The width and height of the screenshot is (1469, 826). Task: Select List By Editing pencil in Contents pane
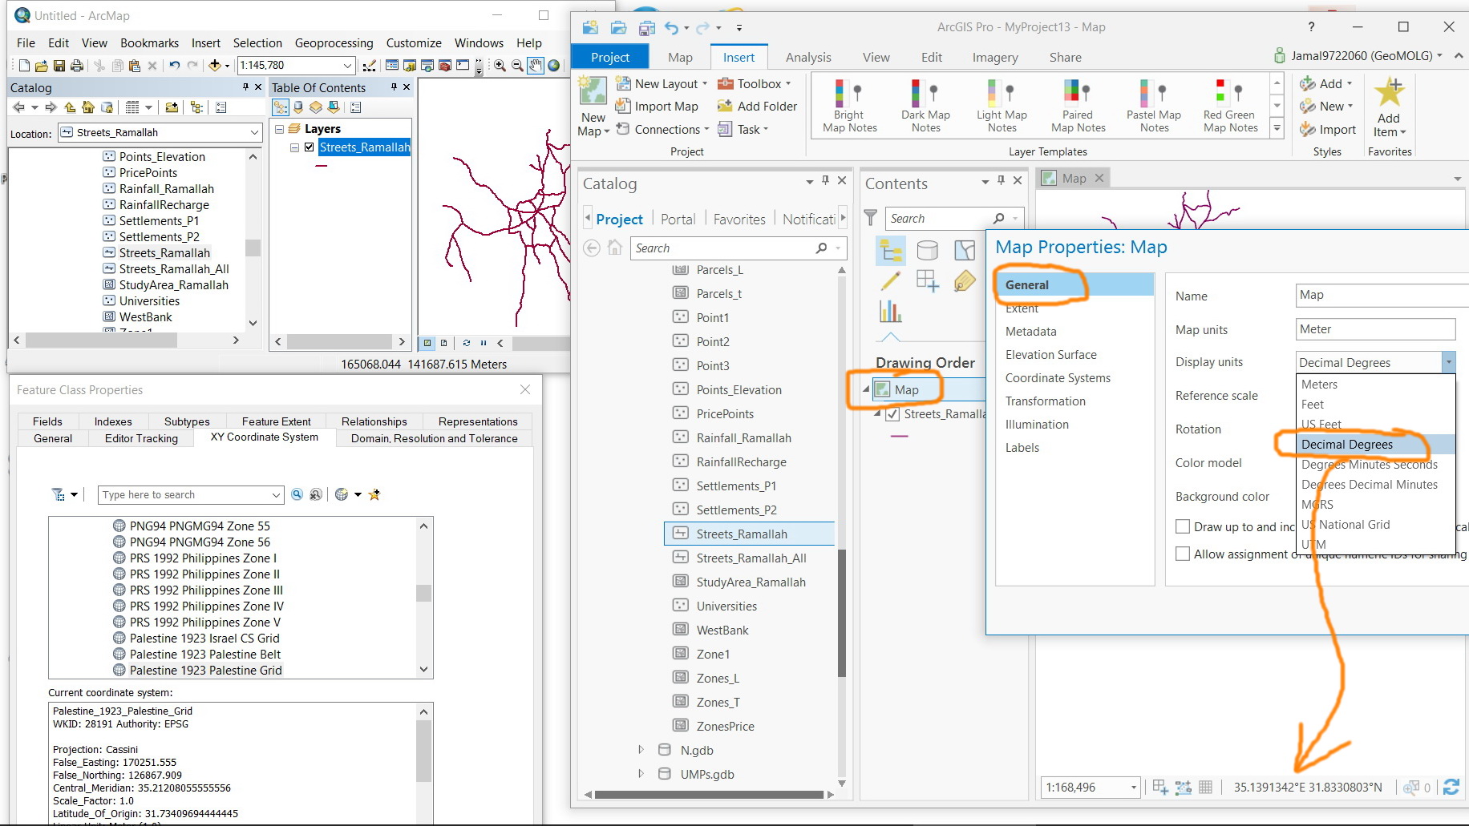(x=890, y=280)
